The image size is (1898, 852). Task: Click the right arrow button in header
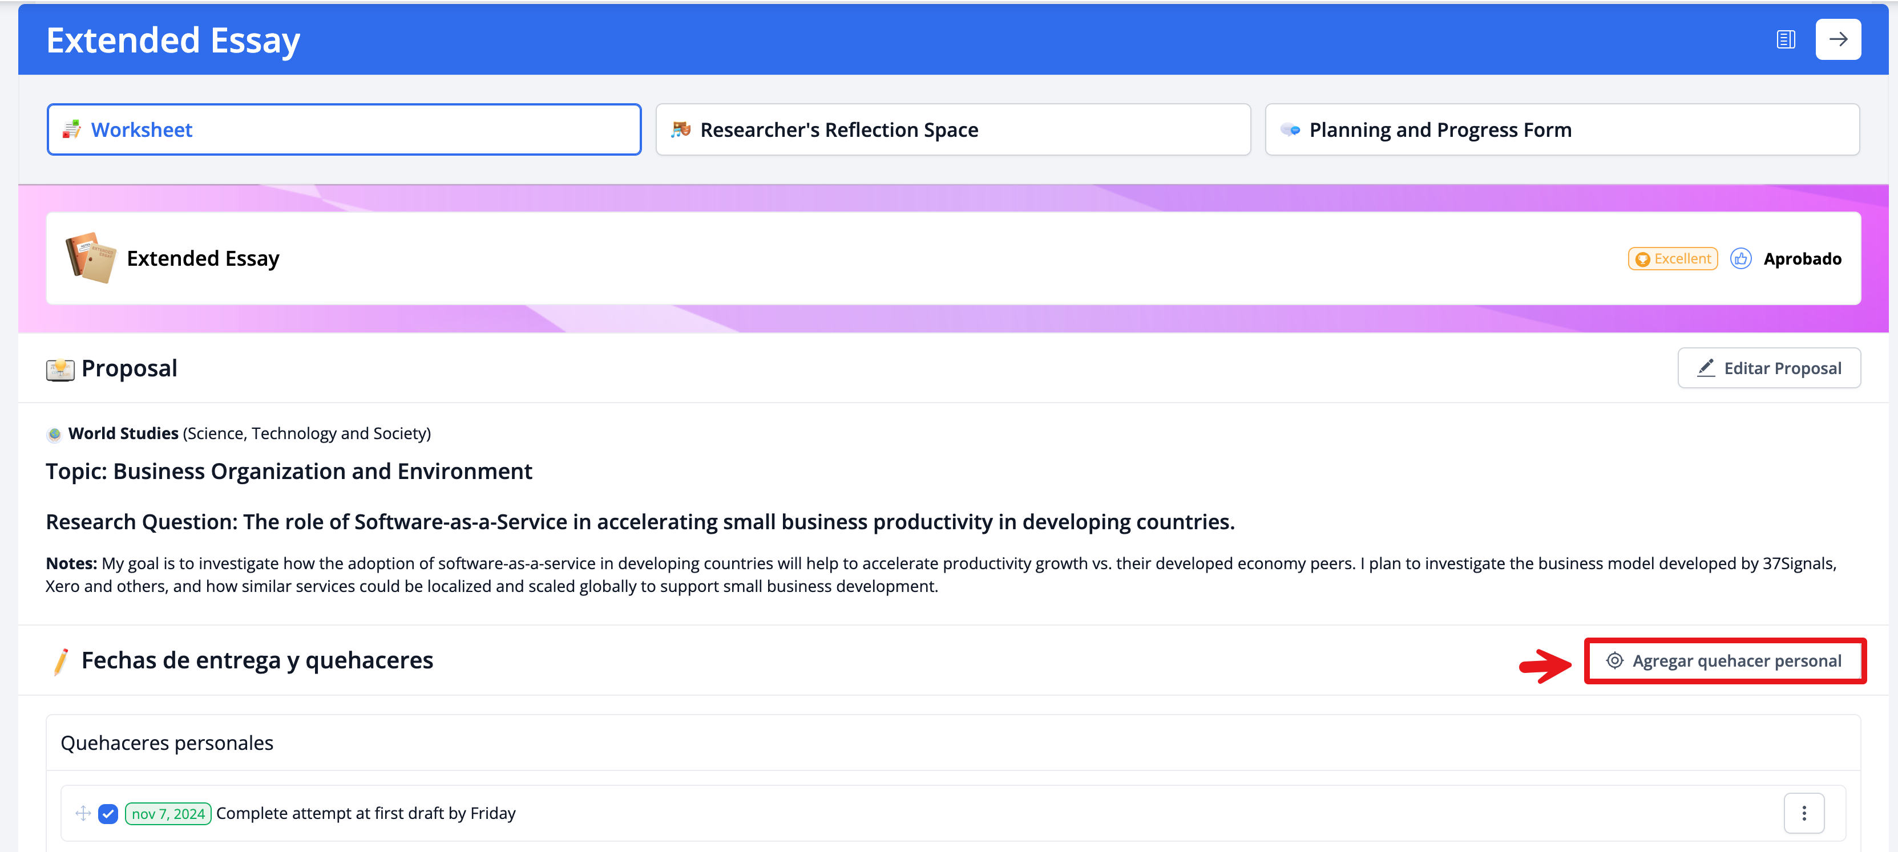1838,40
